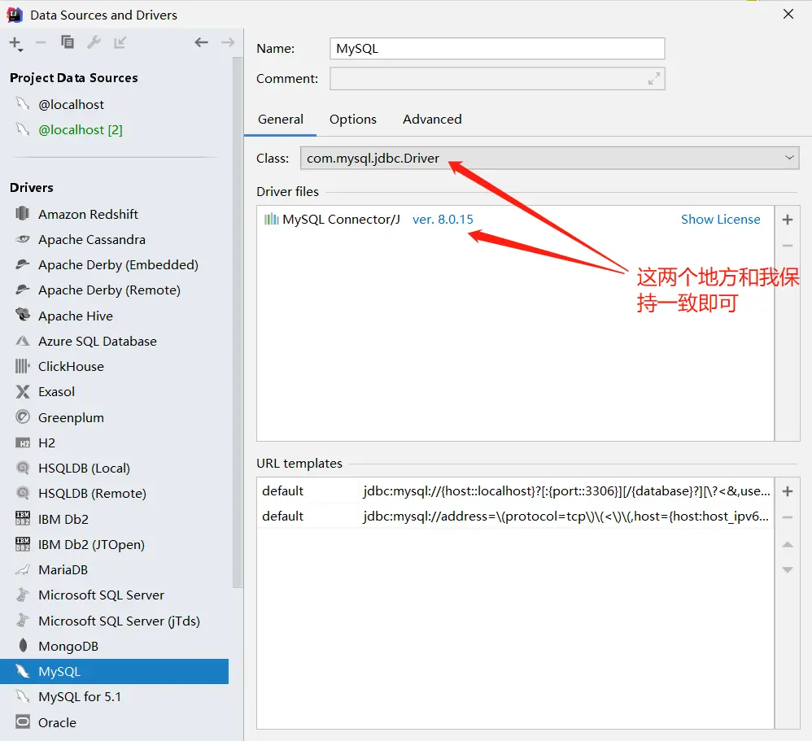Click the Greenplum driver icon
The width and height of the screenshot is (812, 741).
tap(22, 416)
